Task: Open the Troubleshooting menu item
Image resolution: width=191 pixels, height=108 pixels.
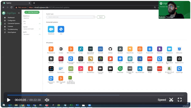Action: click(13, 29)
